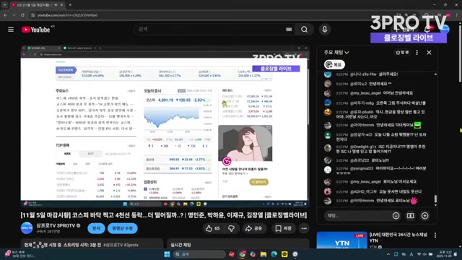462x260 pixels.
Task: Open the 분석 analytics button
Action: (96, 228)
